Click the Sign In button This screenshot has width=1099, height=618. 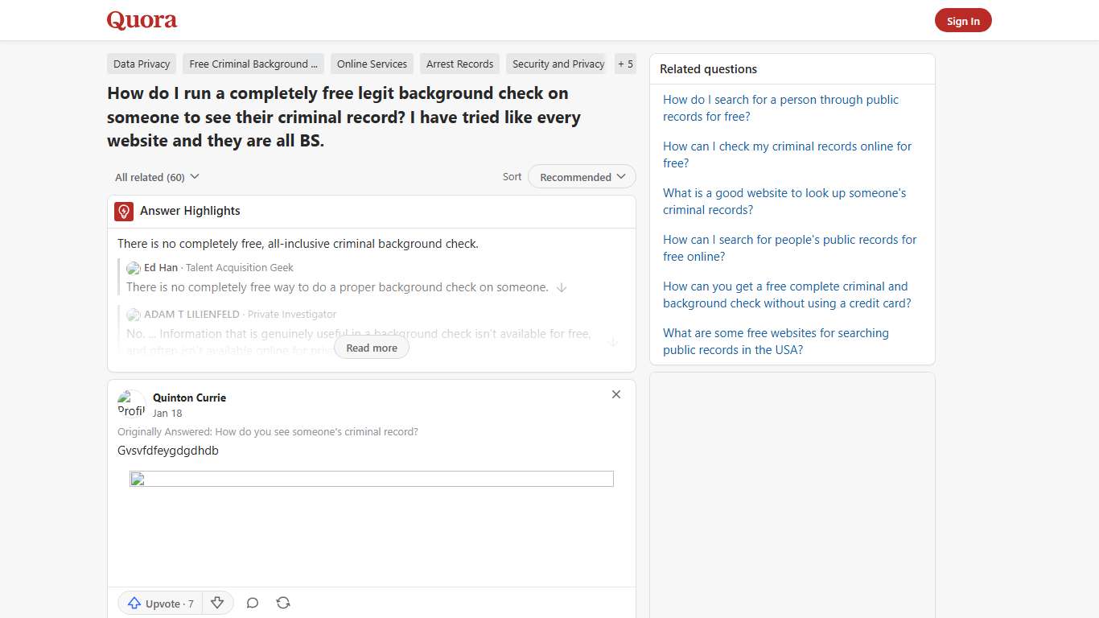coord(963,20)
